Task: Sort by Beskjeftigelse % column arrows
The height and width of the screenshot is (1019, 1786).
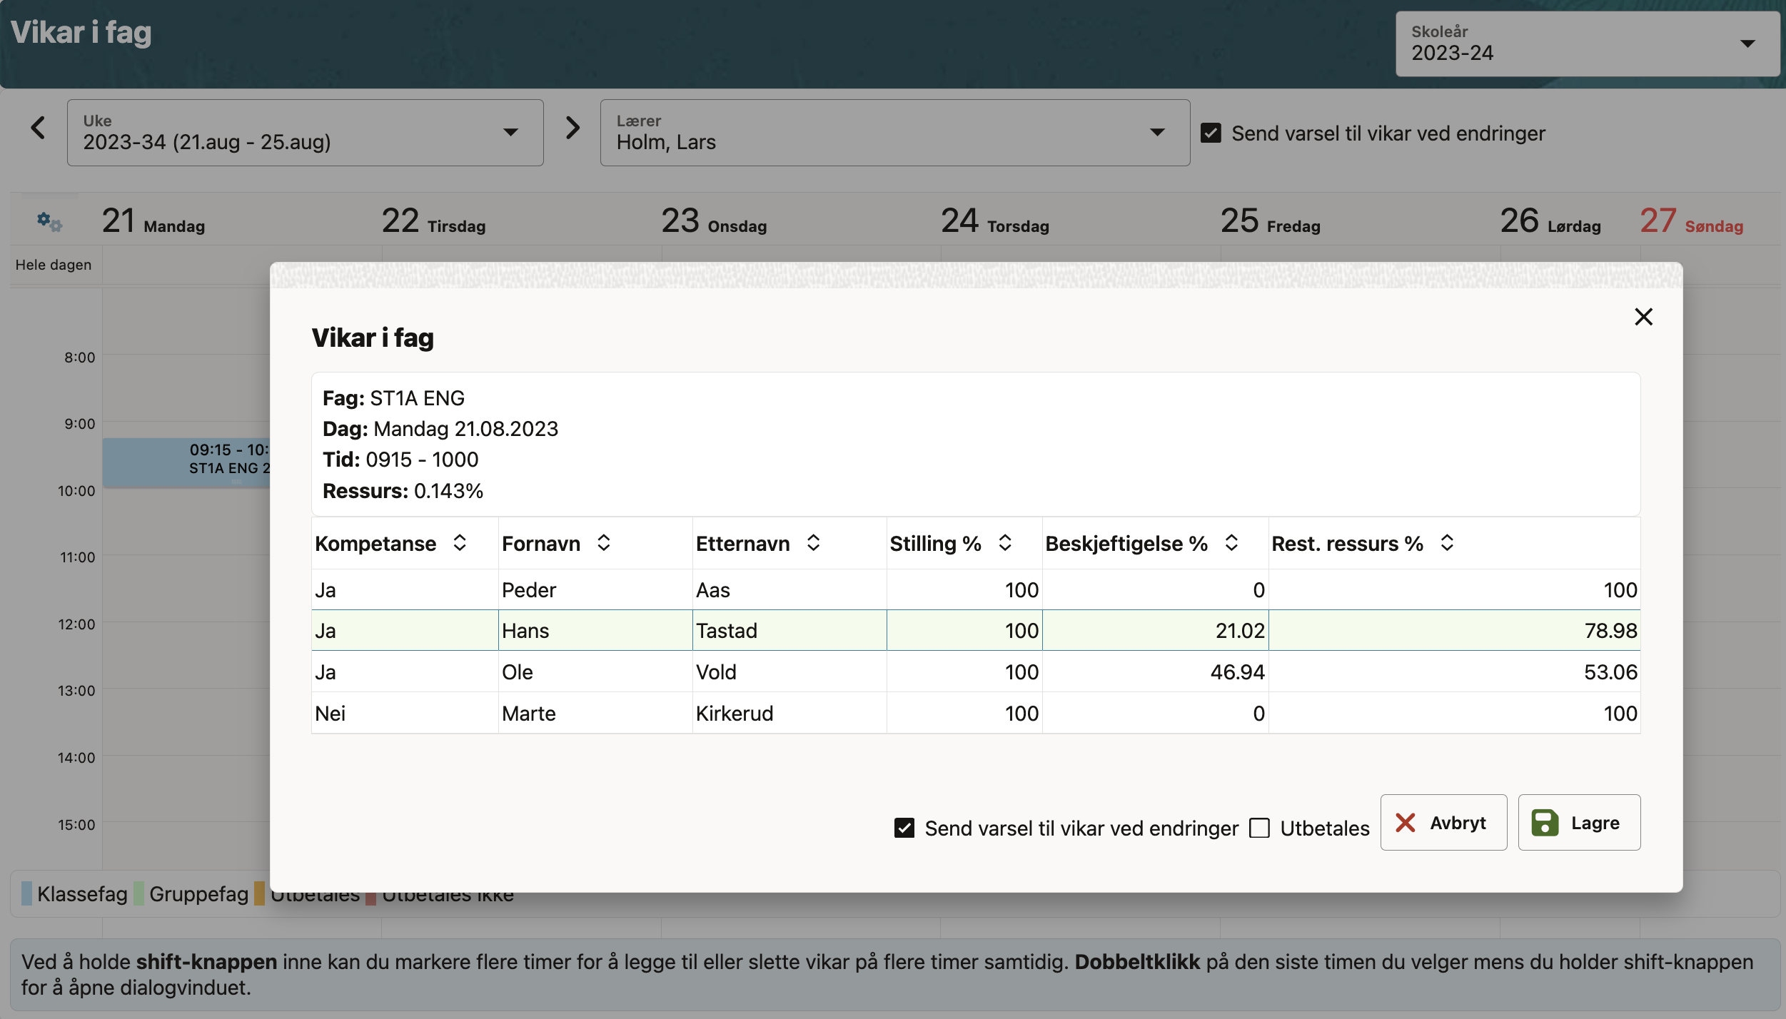Action: point(1231,543)
